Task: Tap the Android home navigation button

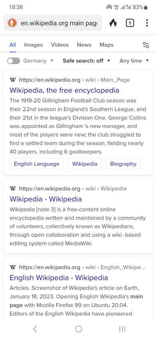Action: (x=78, y=329)
